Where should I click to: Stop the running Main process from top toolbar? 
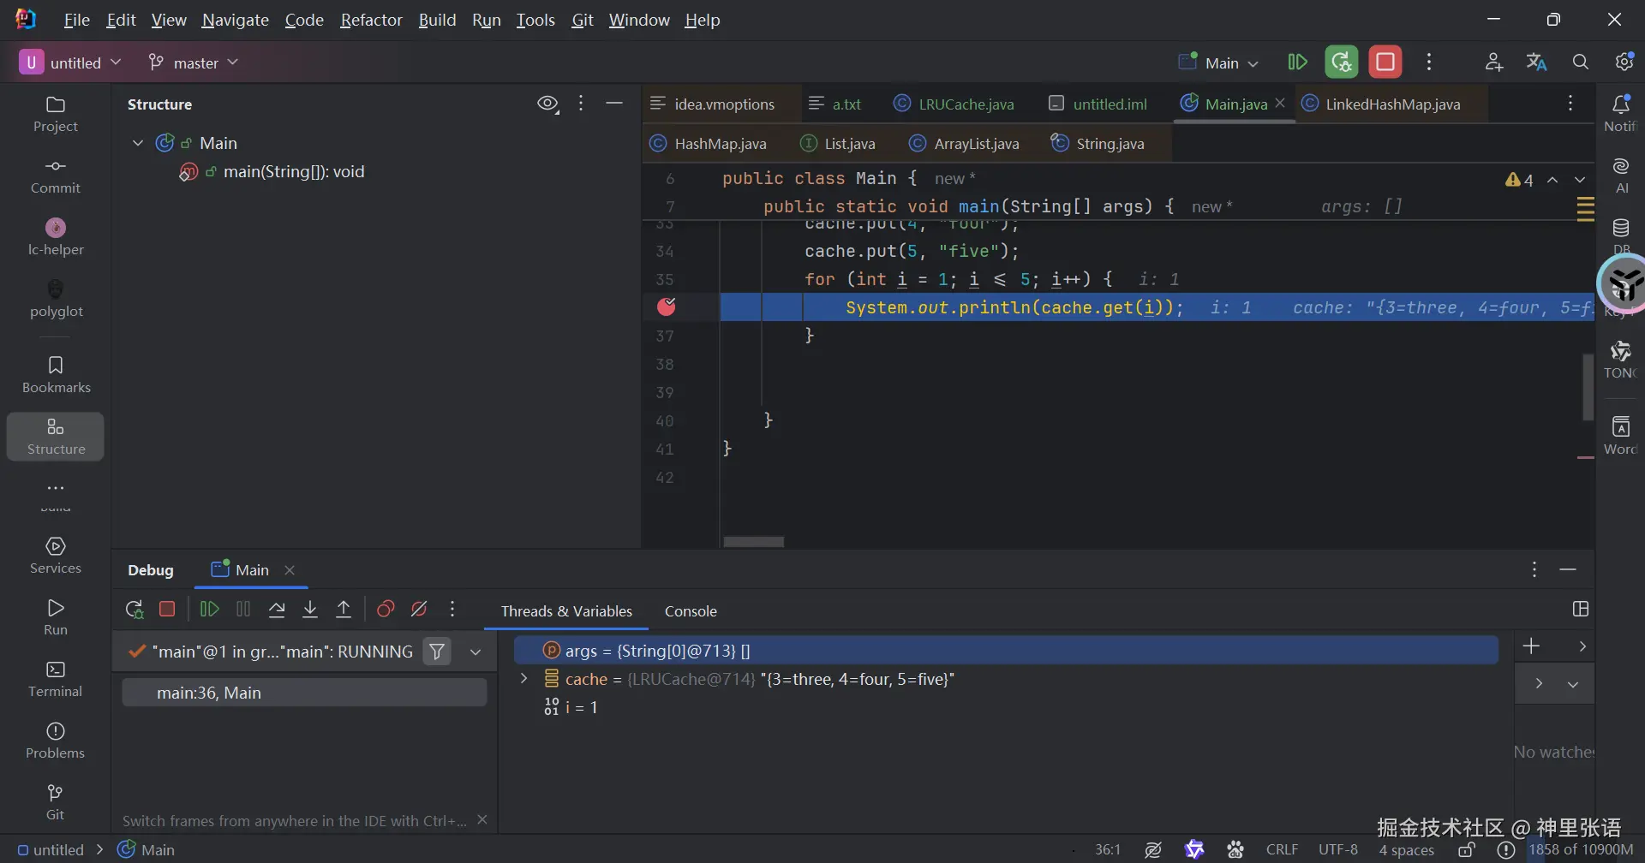1385,62
